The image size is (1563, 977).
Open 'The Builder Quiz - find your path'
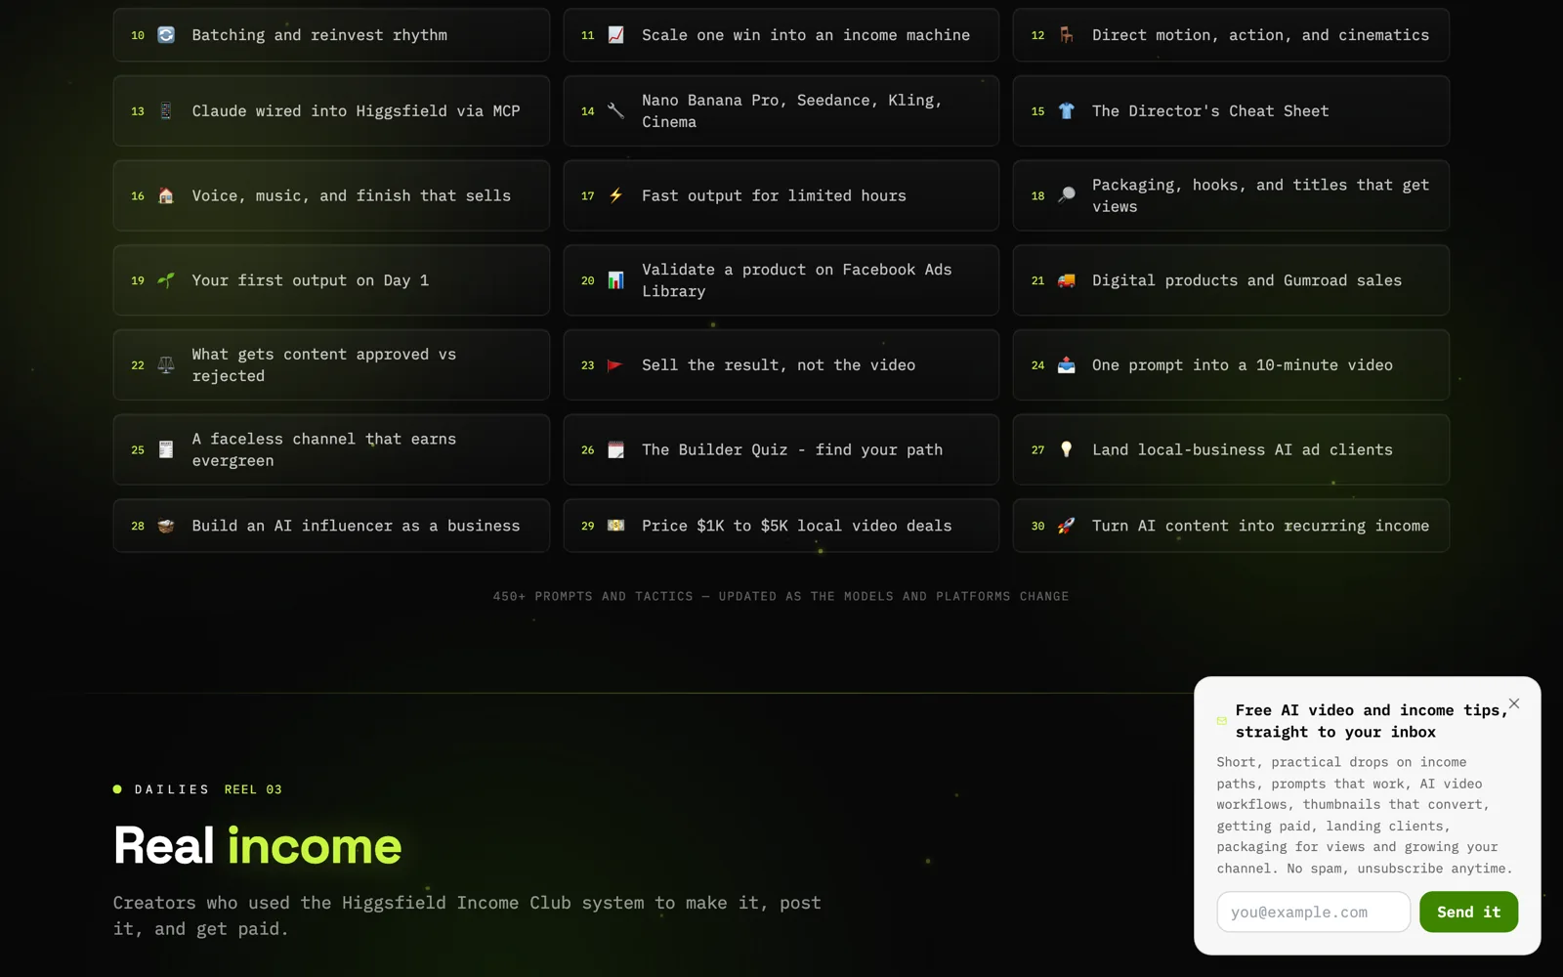coord(781,450)
